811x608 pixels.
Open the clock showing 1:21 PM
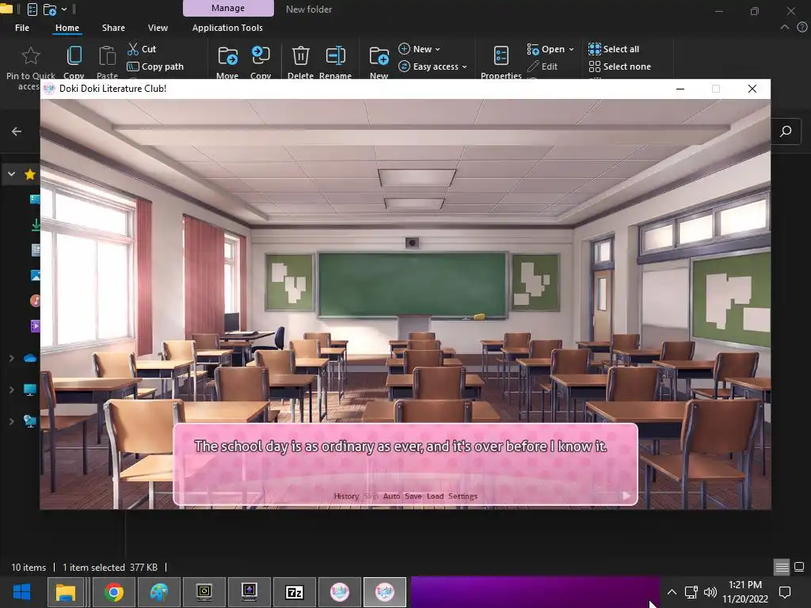745,592
